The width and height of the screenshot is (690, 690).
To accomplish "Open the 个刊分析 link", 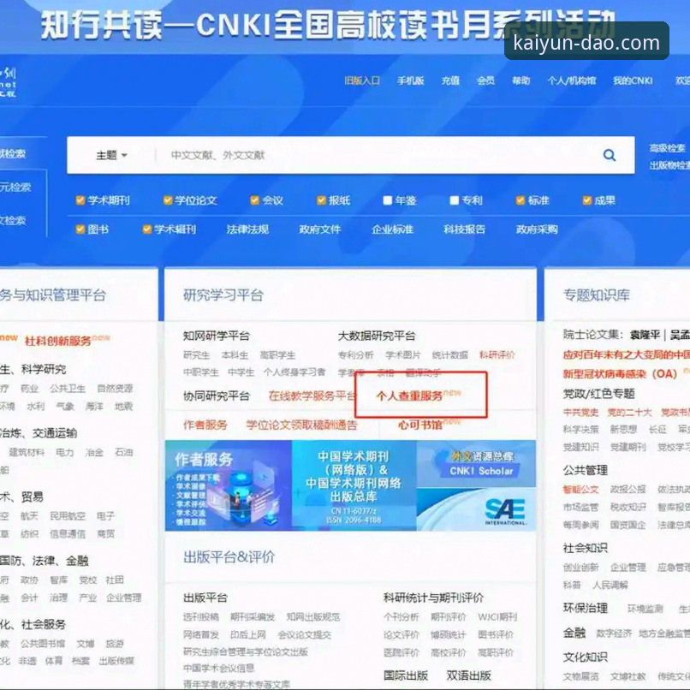I will 401,617.
